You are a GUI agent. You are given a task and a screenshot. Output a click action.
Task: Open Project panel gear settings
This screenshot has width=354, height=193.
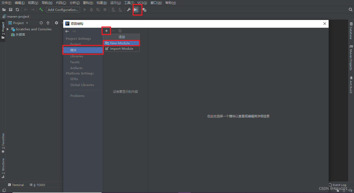pyautogui.click(x=56, y=23)
